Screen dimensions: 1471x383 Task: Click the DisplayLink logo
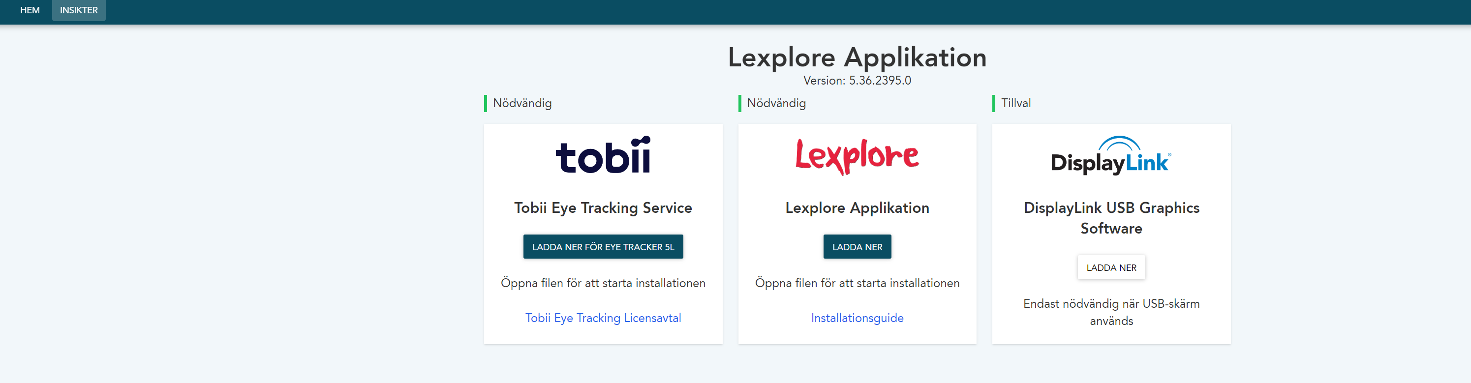coord(1111,155)
